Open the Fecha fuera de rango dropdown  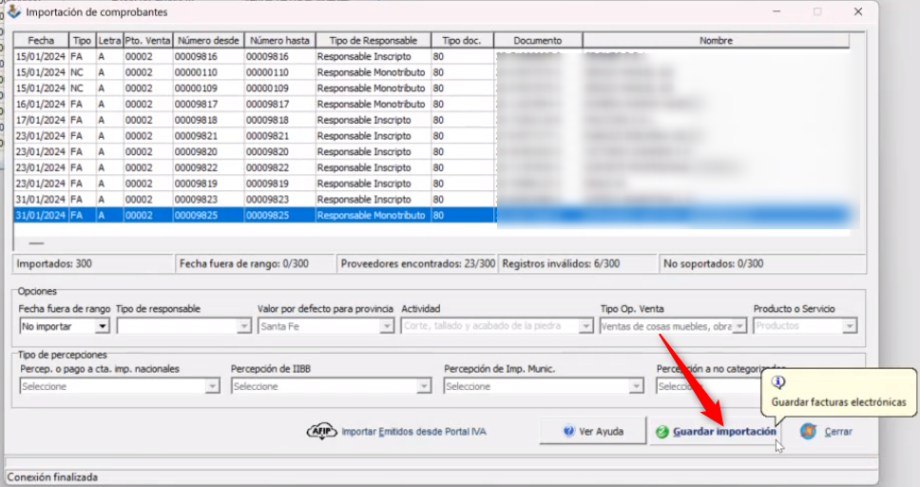coord(102,326)
